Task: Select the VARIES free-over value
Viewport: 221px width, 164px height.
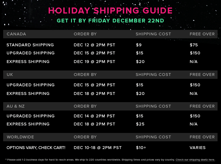Action: [x=198, y=148]
